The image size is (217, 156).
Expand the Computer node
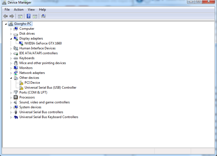tap(11, 29)
